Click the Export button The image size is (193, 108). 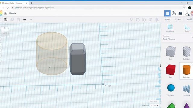pos(178,19)
